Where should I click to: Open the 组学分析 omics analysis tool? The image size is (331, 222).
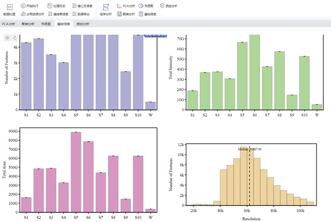106,9
